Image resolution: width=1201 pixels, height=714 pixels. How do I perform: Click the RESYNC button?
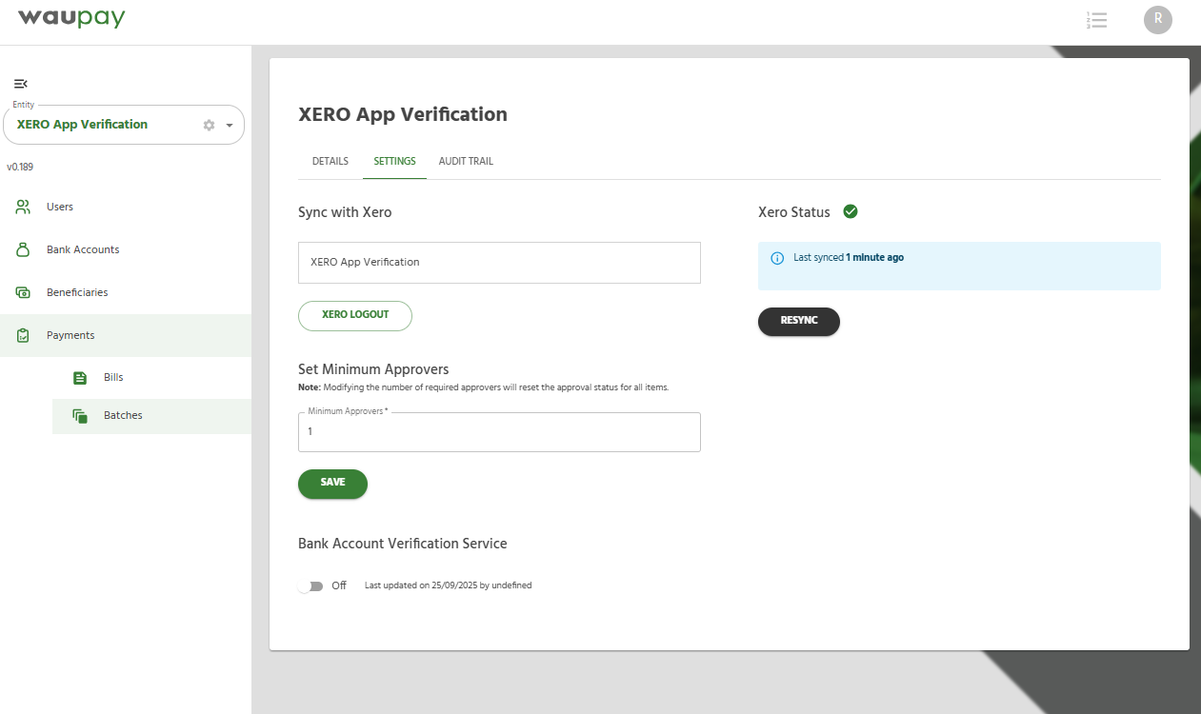[799, 321]
